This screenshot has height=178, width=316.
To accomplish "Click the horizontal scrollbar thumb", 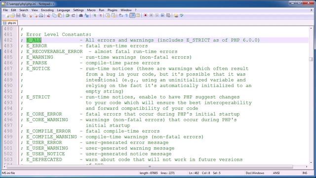I will [x=150, y=167].
